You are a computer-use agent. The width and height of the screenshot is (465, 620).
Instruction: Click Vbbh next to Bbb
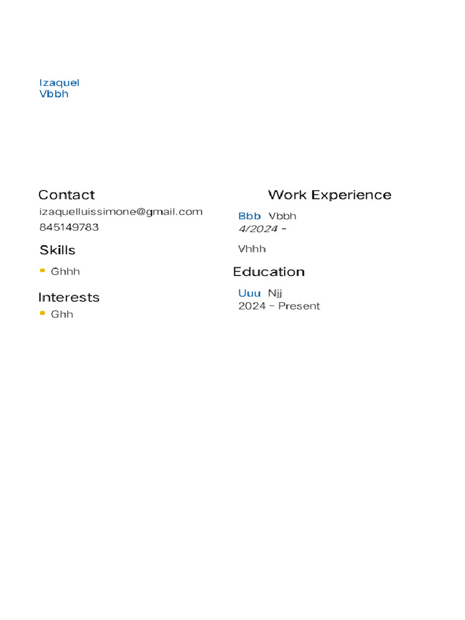(282, 216)
